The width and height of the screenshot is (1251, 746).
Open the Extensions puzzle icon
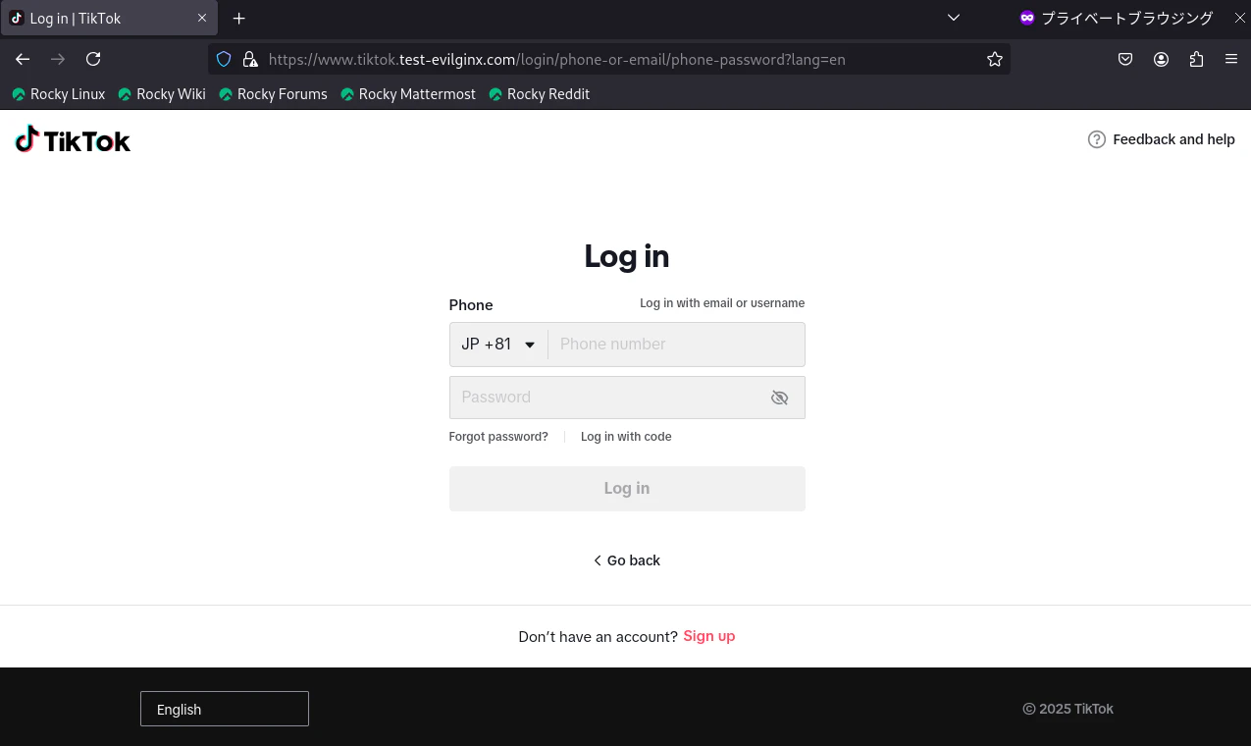[1196, 59]
